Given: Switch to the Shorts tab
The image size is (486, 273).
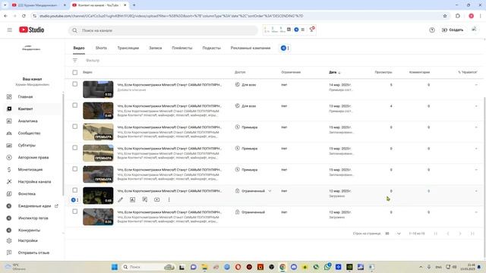Looking at the screenshot, I should pos(101,48).
